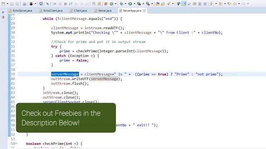Click the Suspend debug icon
Image resolution: width=266 pixels, height=149 pixels.
60,4
